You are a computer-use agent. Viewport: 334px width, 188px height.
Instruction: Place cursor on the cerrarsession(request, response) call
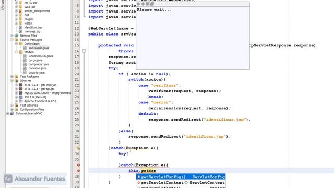coord(189,108)
